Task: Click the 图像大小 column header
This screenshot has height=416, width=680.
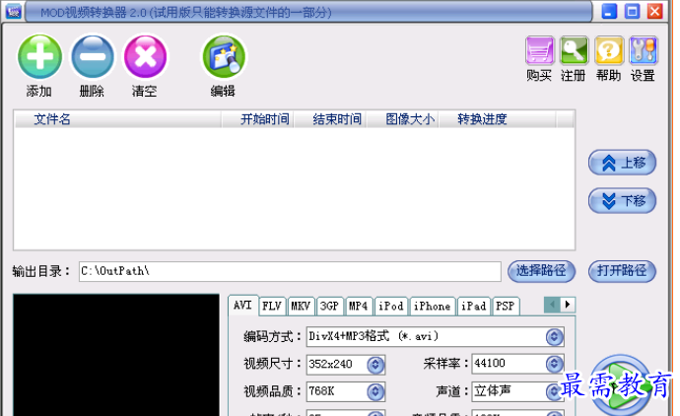Action: 403,119
